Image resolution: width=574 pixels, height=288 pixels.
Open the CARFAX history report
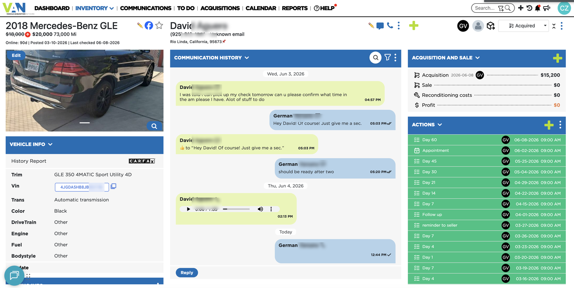[x=142, y=161]
